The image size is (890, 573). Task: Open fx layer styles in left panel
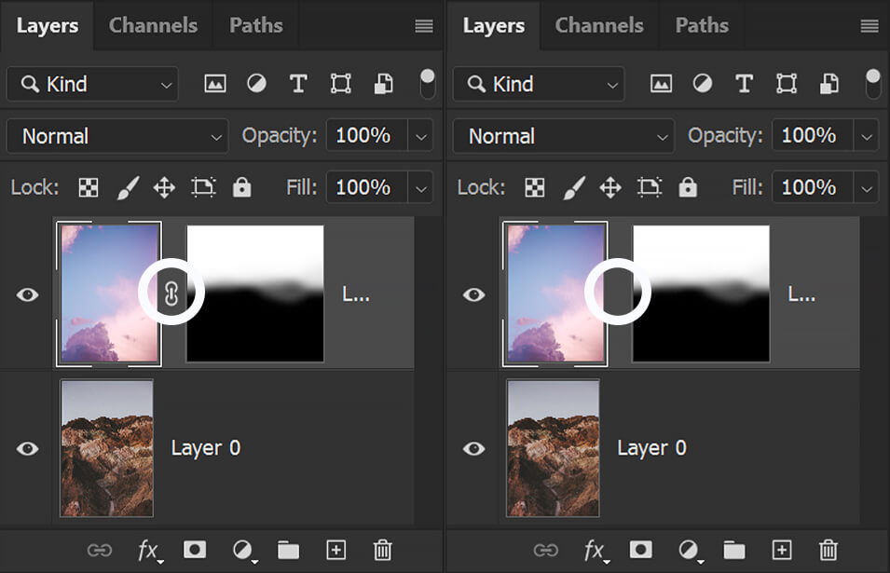point(150,551)
